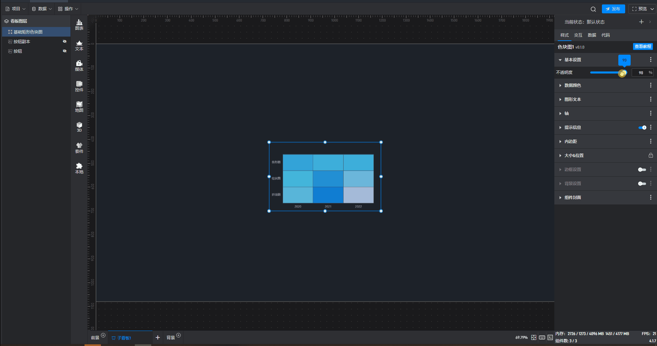Select the 3D components icon

point(79,127)
